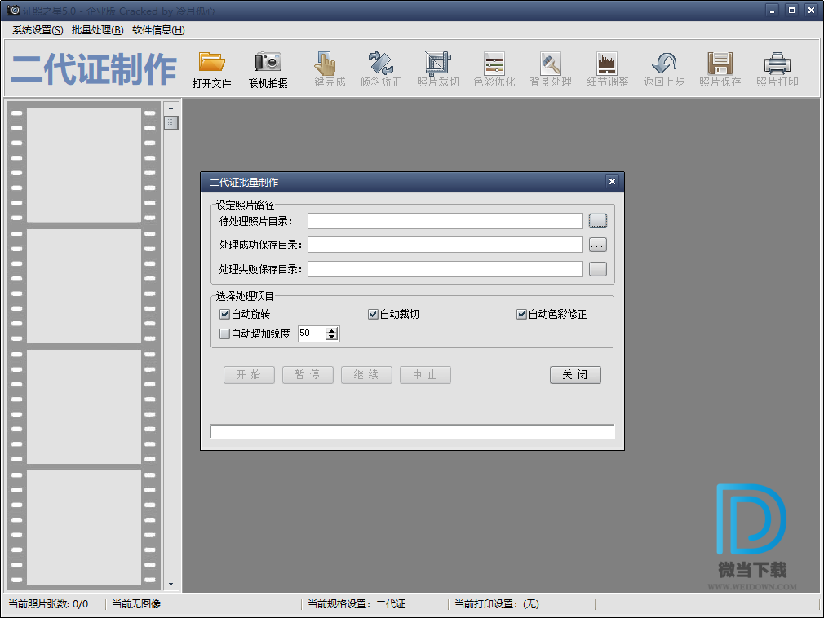Click the 关闭 button in dialog

pyautogui.click(x=575, y=374)
